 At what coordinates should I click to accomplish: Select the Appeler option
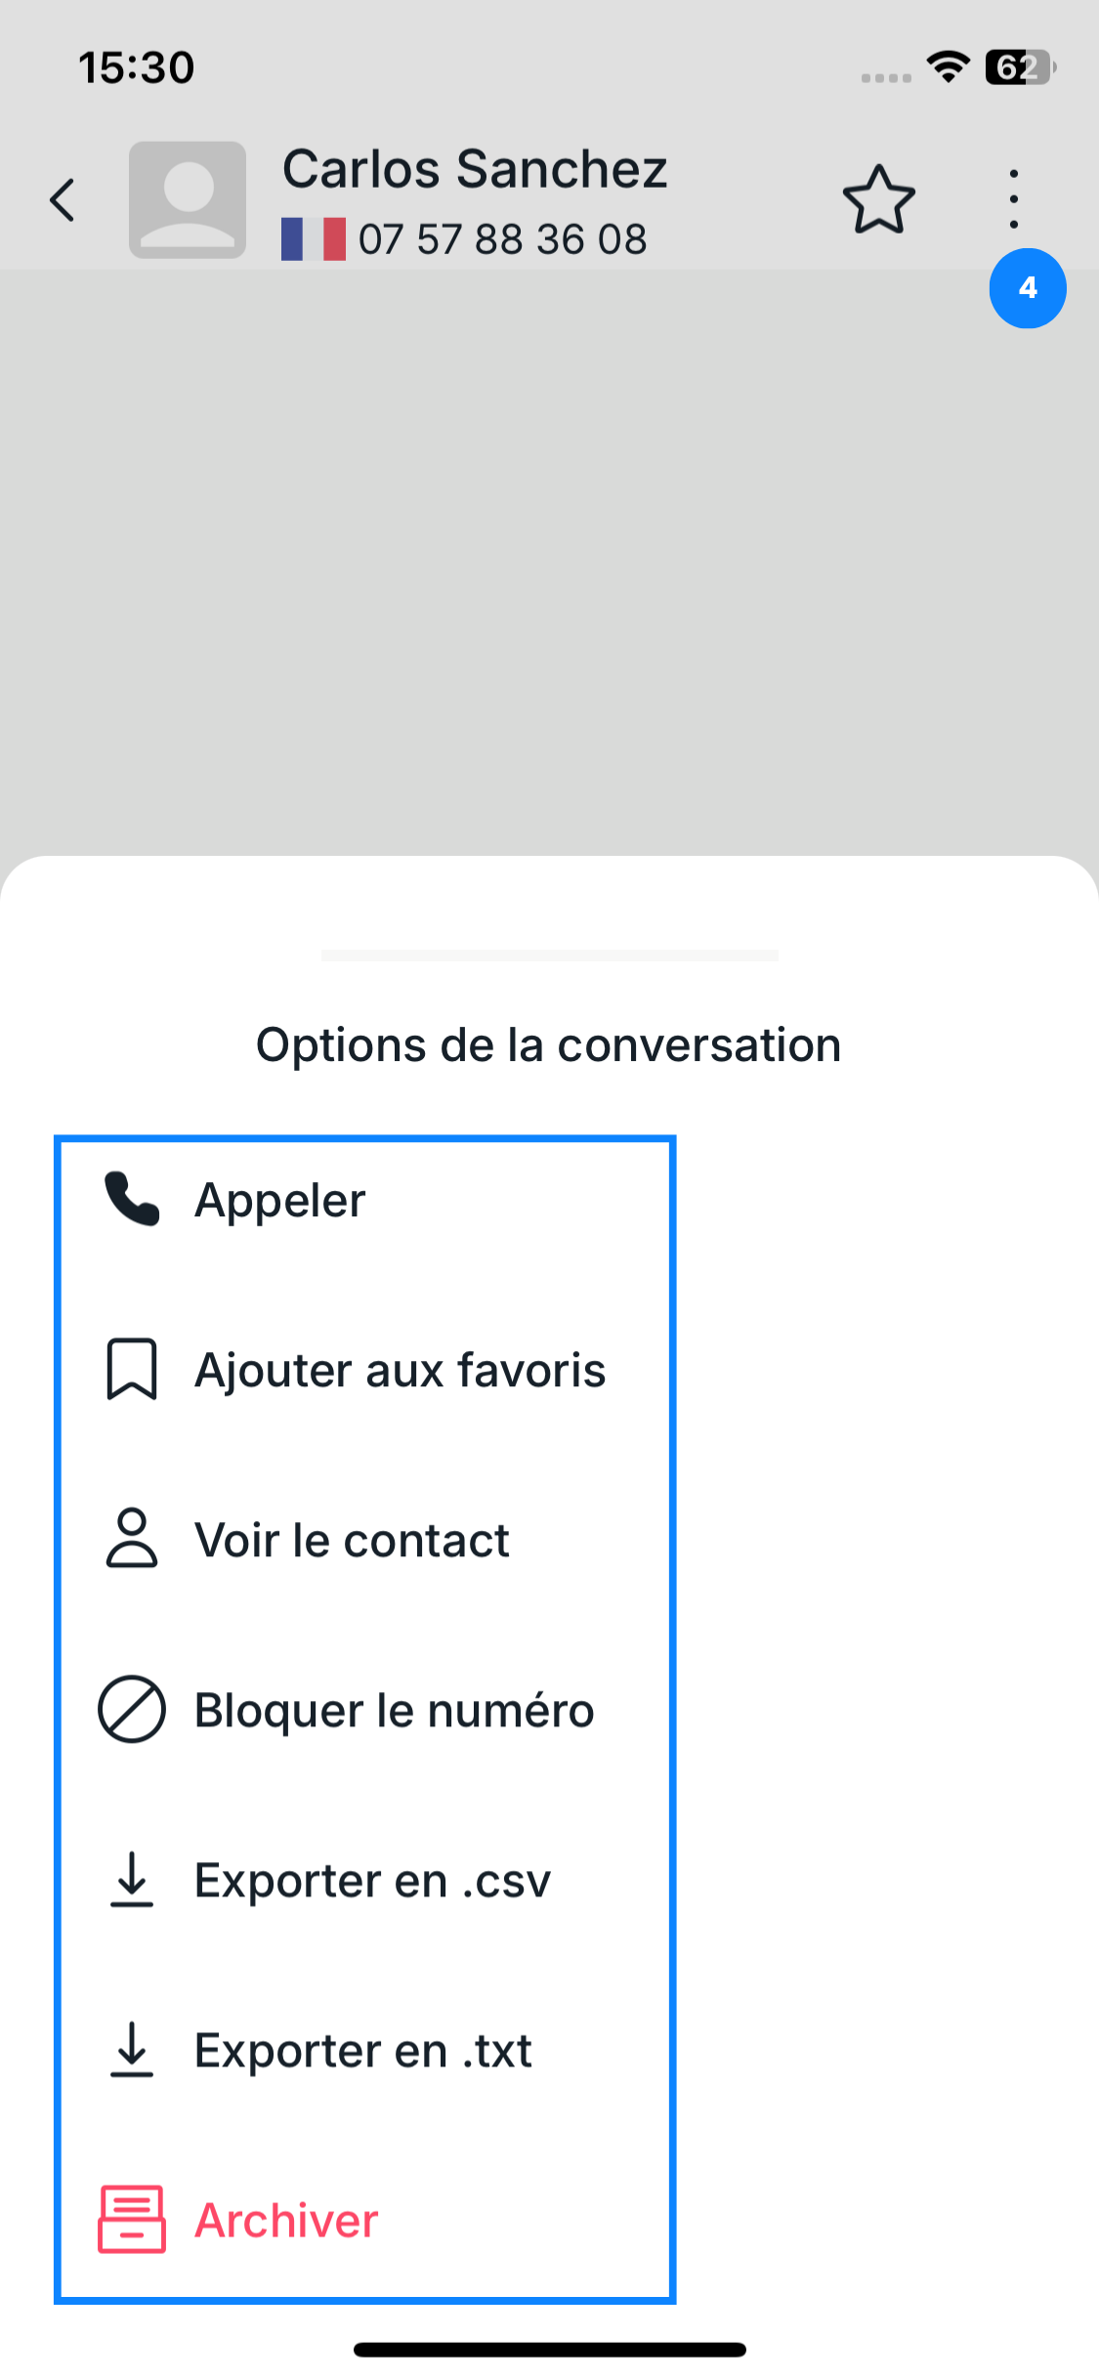(x=280, y=1201)
